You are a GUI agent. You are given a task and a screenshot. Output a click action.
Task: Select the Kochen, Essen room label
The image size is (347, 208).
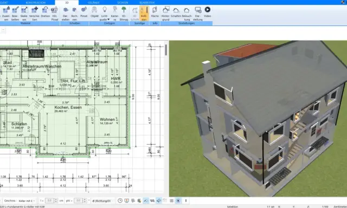(x=68, y=107)
